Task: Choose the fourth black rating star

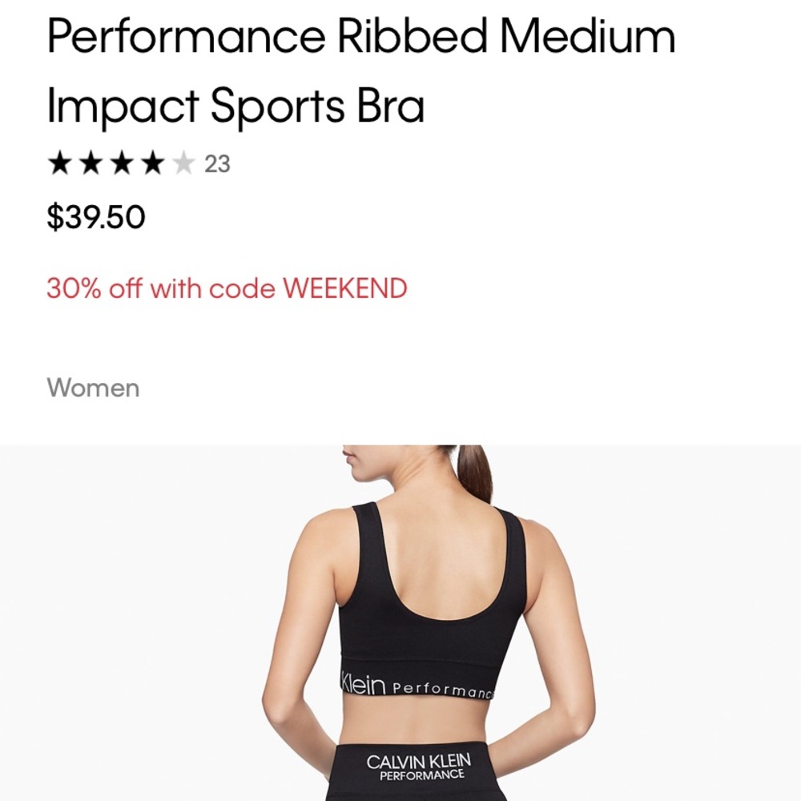Action: coord(153,163)
